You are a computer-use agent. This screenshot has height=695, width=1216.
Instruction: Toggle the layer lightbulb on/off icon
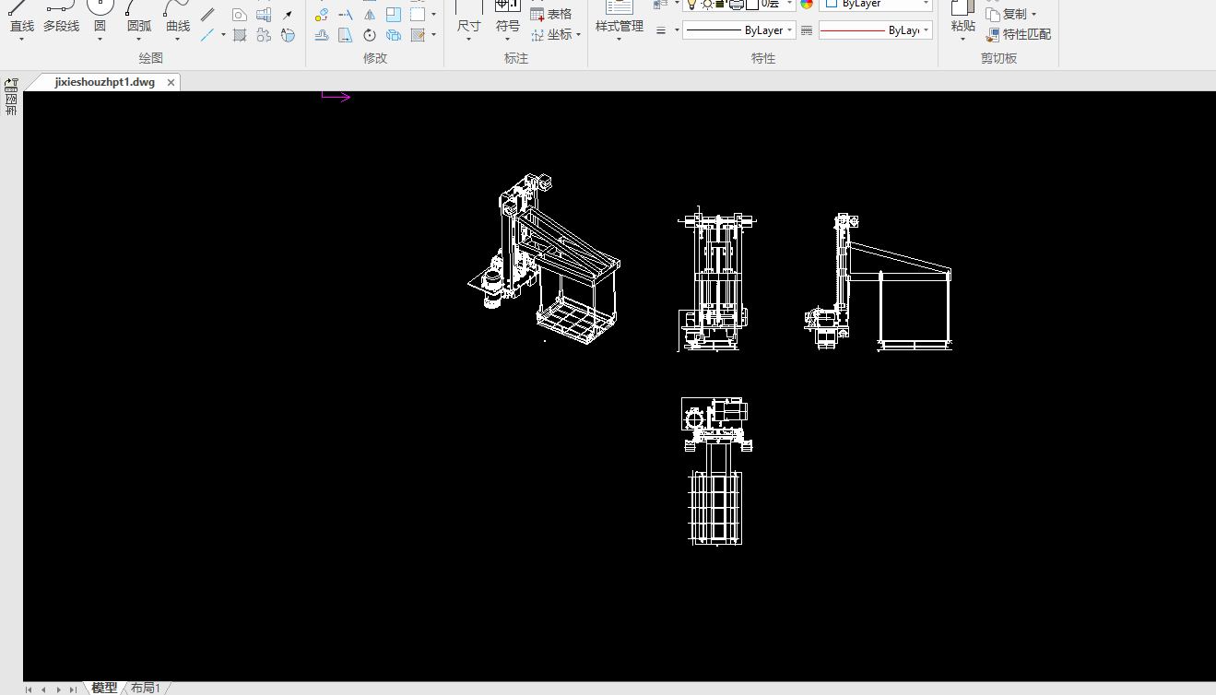point(692,5)
